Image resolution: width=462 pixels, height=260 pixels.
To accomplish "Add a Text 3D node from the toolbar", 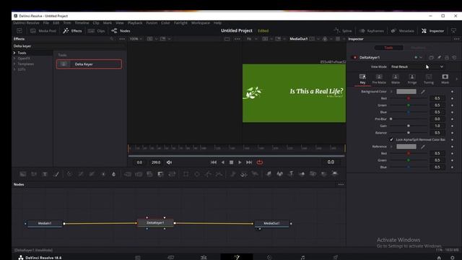I will click(x=290, y=174).
